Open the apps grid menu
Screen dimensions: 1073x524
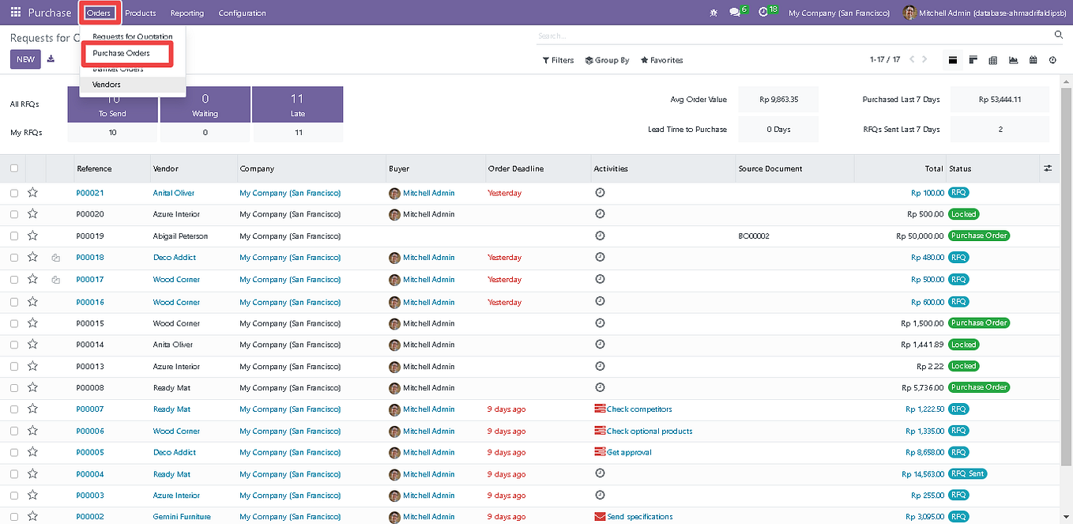tap(15, 12)
